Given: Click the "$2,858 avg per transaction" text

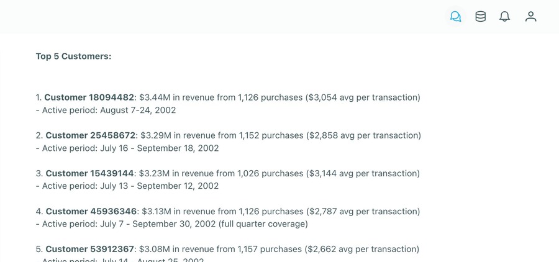Looking at the screenshot, I should pyautogui.click(x=363, y=135).
